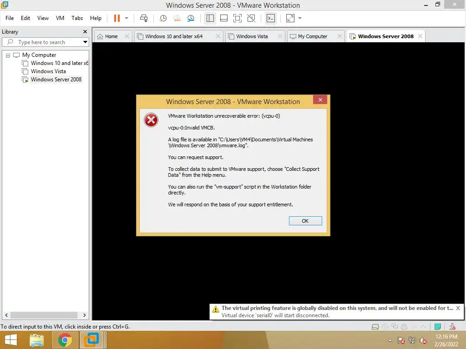
Task: Select My Computer in the library tree
Action: (x=39, y=55)
